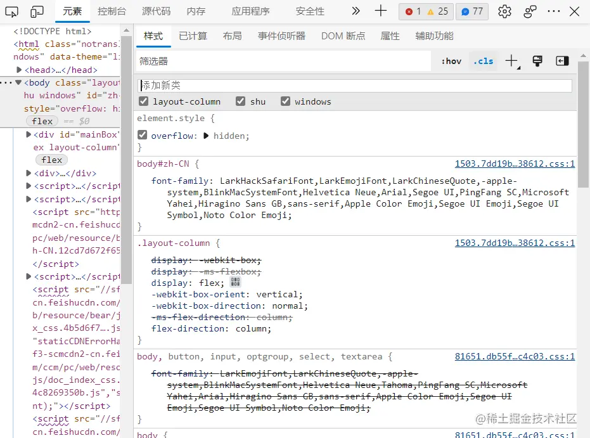Click the styles pane vertical scrollbar
The height and width of the screenshot is (438, 590).
click(x=583, y=124)
